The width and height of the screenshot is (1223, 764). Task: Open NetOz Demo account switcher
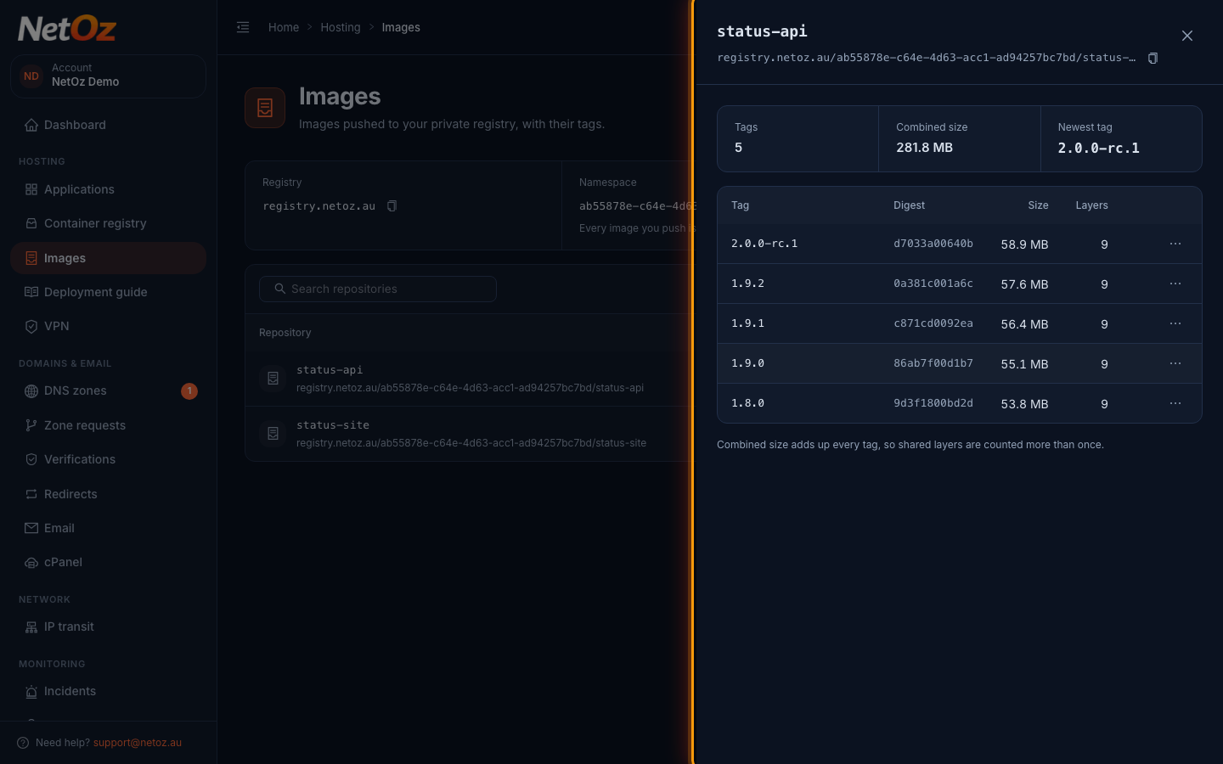pyautogui.click(x=108, y=76)
